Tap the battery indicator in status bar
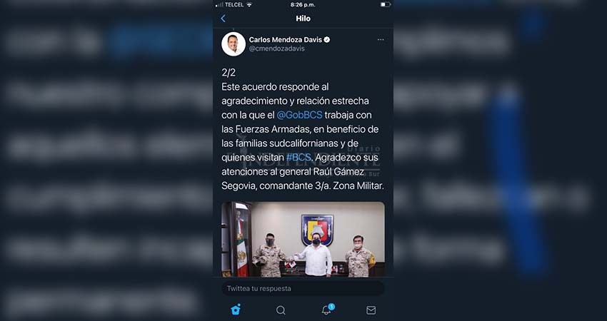Image resolution: width=607 pixels, height=321 pixels. click(385, 5)
